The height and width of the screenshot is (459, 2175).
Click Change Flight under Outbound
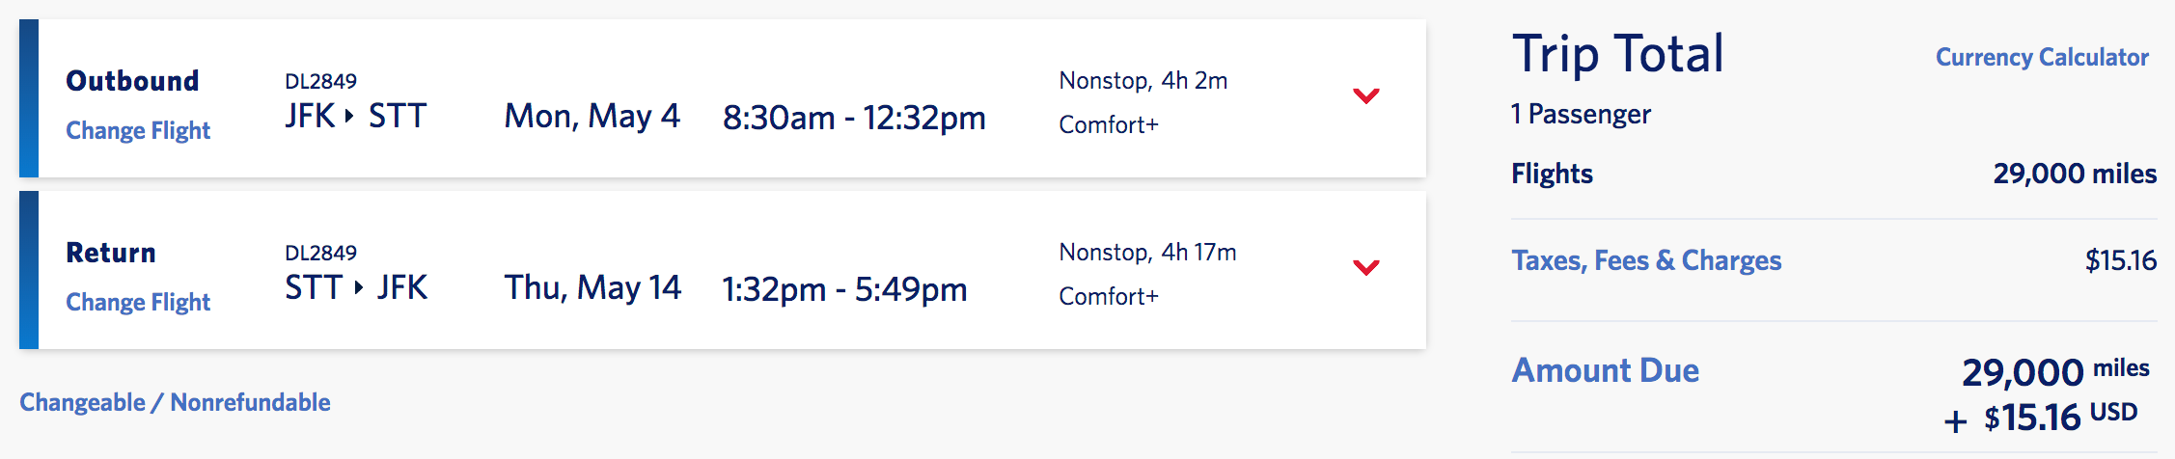[x=138, y=130]
